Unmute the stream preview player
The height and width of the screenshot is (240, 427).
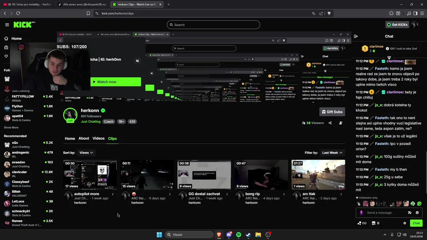(137, 61)
